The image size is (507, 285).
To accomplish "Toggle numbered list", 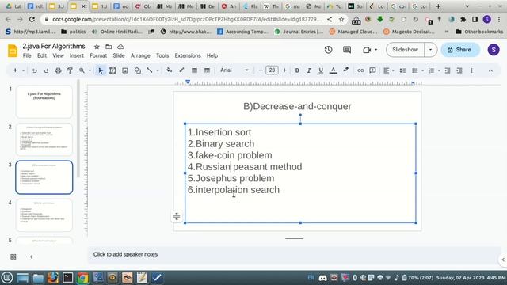I will pos(431,70).
